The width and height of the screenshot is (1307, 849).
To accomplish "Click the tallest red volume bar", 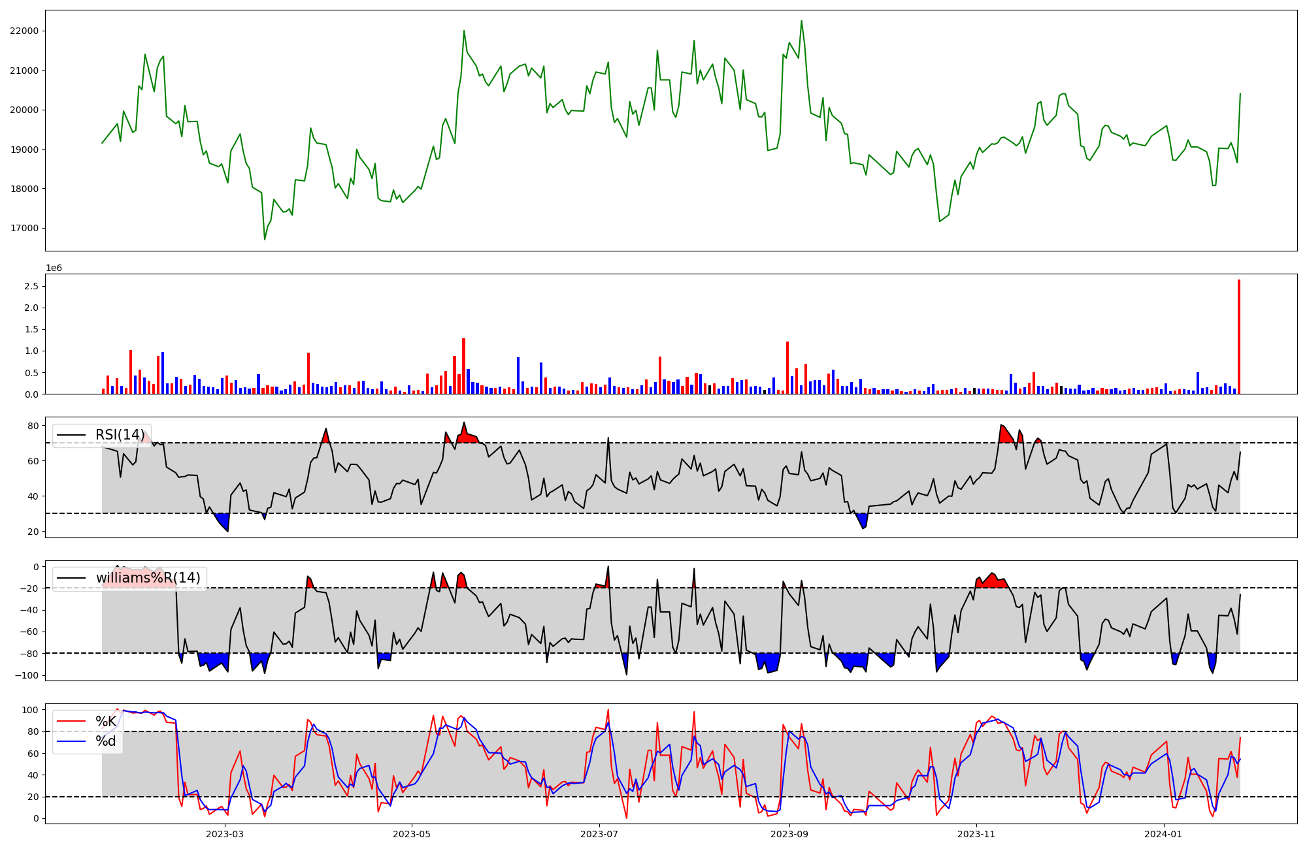I will point(1238,337).
